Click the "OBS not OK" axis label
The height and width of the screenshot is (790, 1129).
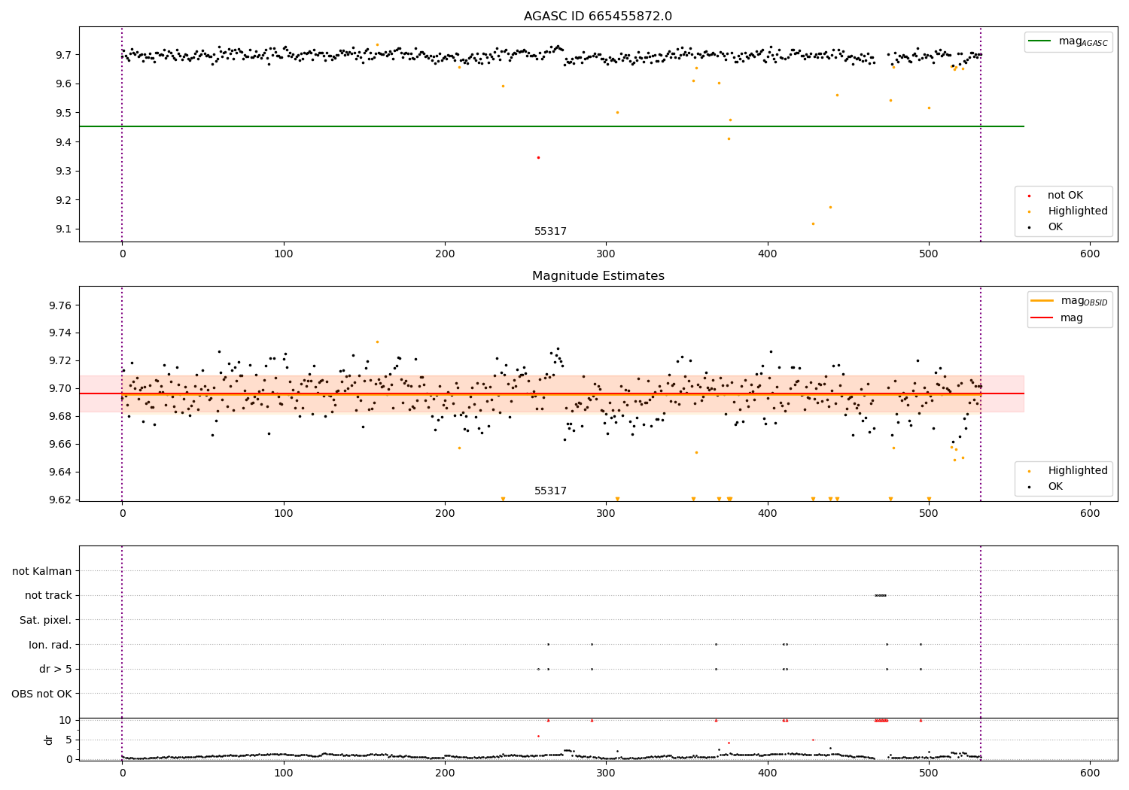pyautogui.click(x=42, y=694)
